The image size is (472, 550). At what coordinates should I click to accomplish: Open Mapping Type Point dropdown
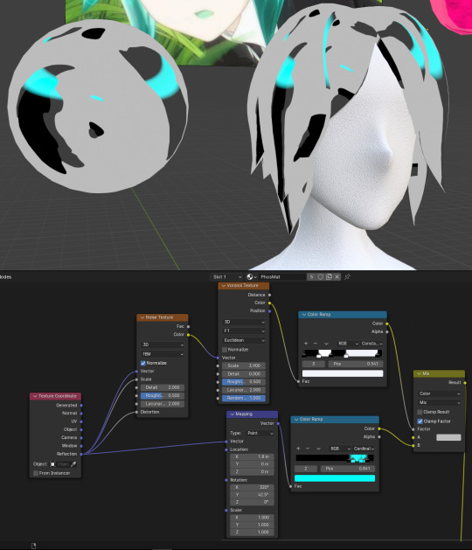(260, 433)
